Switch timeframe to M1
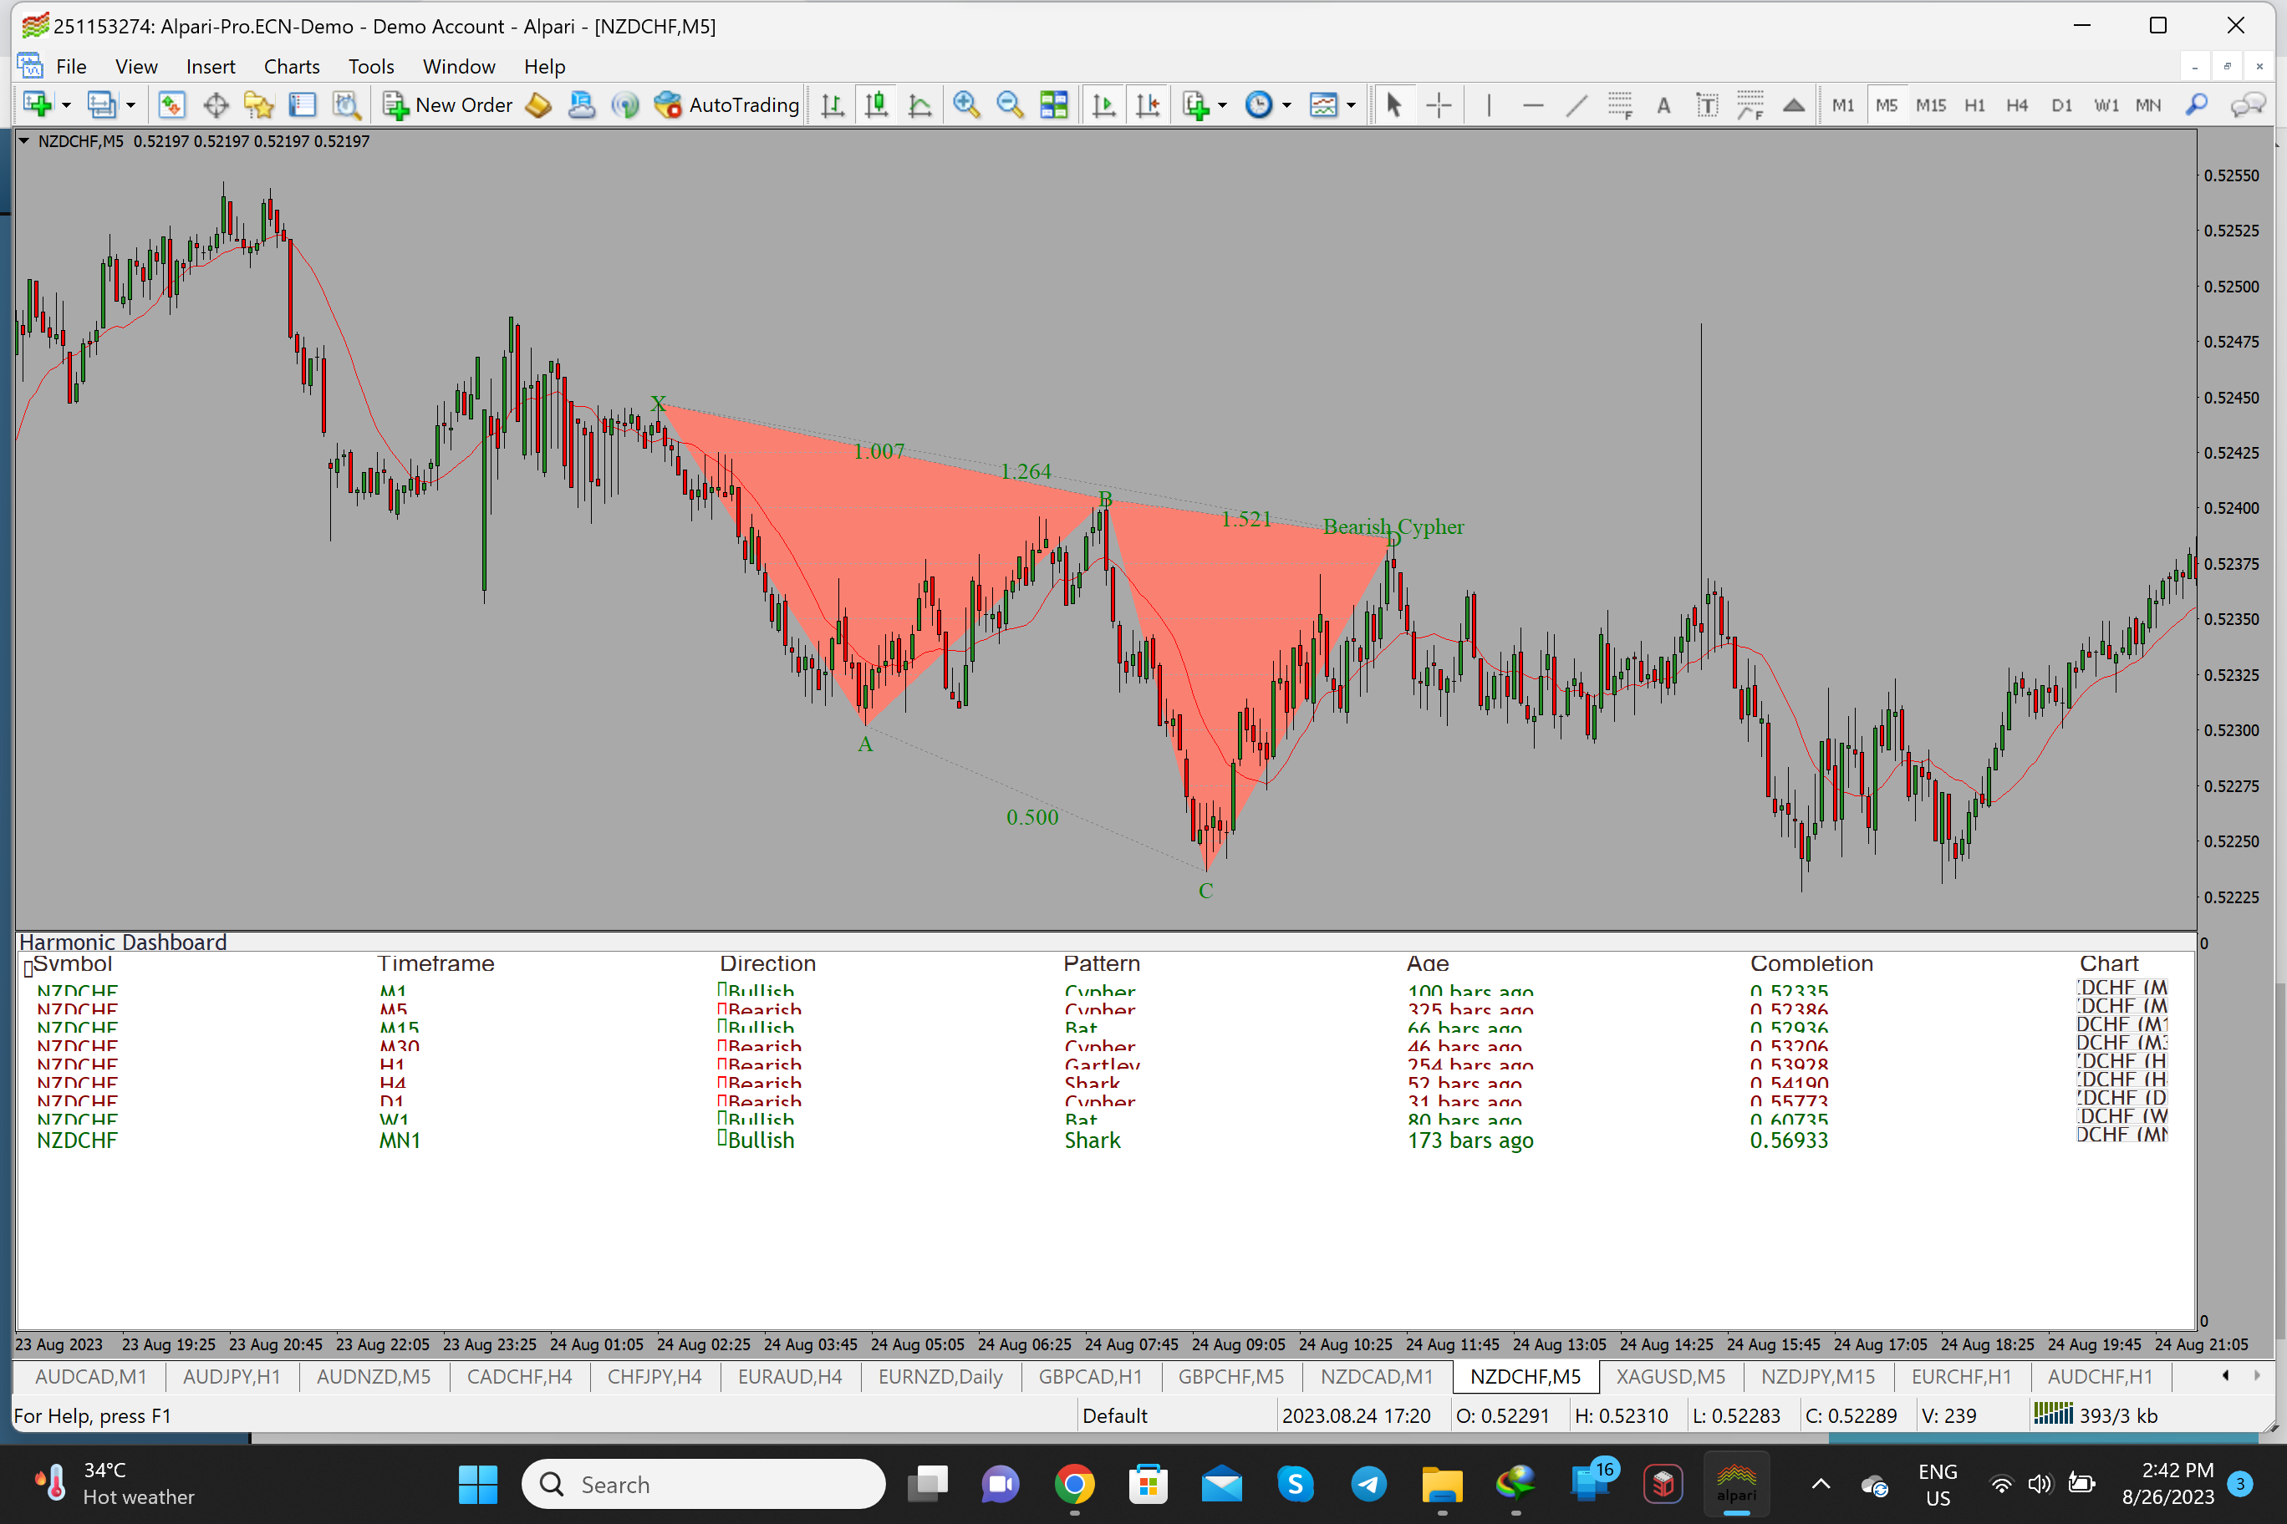Image resolution: width=2287 pixels, height=1524 pixels. (1842, 105)
